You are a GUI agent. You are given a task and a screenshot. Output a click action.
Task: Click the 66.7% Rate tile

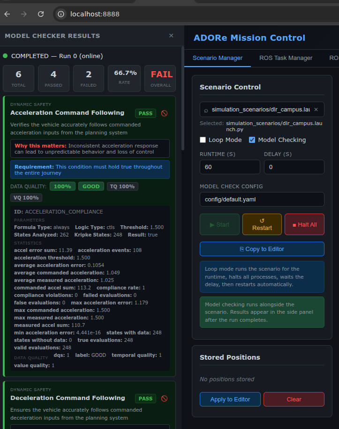[124, 79]
